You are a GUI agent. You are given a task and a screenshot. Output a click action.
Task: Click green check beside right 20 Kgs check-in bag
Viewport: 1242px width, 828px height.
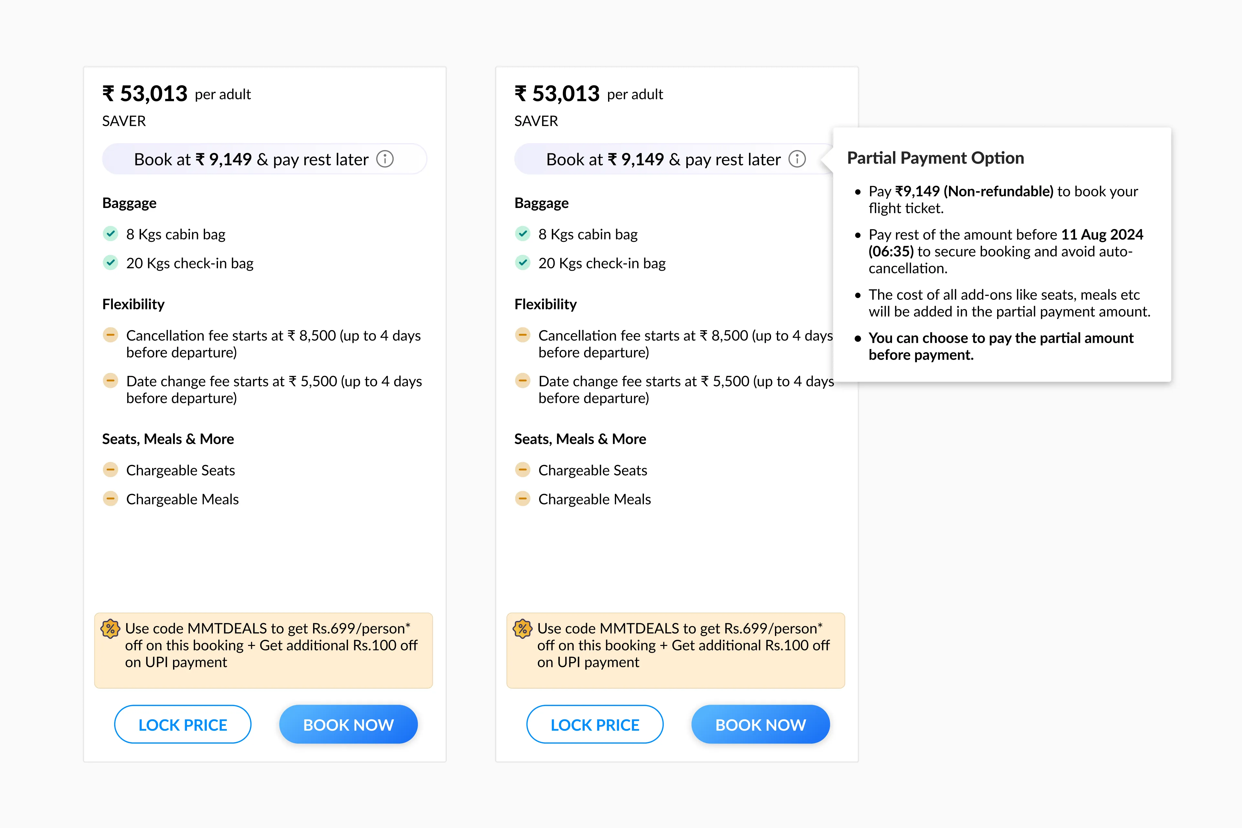[x=522, y=262]
